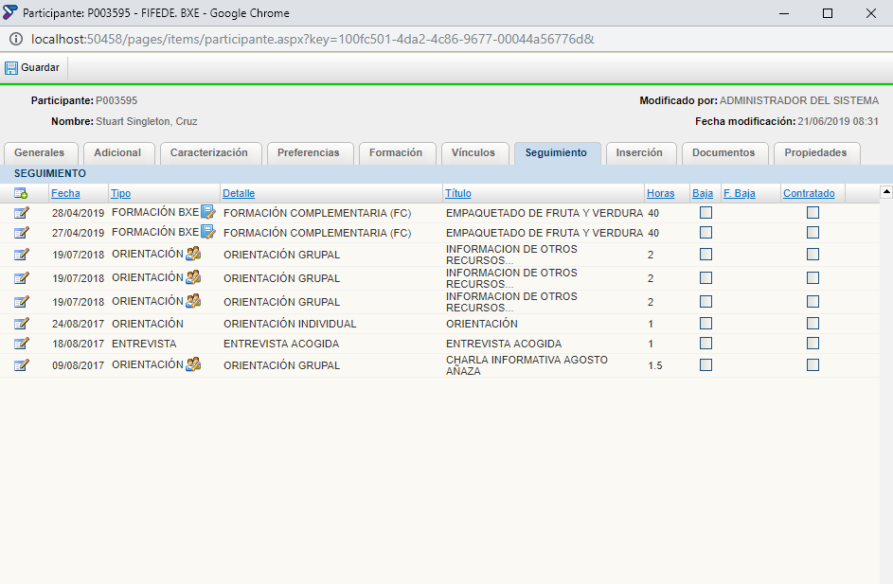Click the Guardar button label
Screen dimensions: 893x584
pyautogui.click(x=40, y=68)
